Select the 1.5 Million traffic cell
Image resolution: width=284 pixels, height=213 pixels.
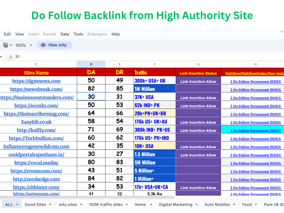click(155, 154)
